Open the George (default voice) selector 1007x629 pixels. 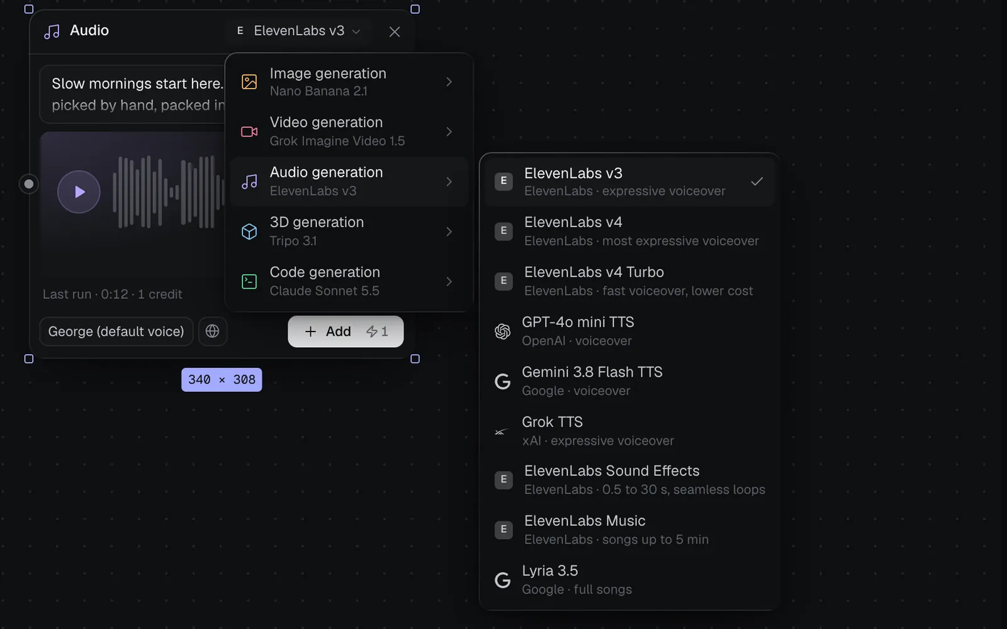[116, 331]
